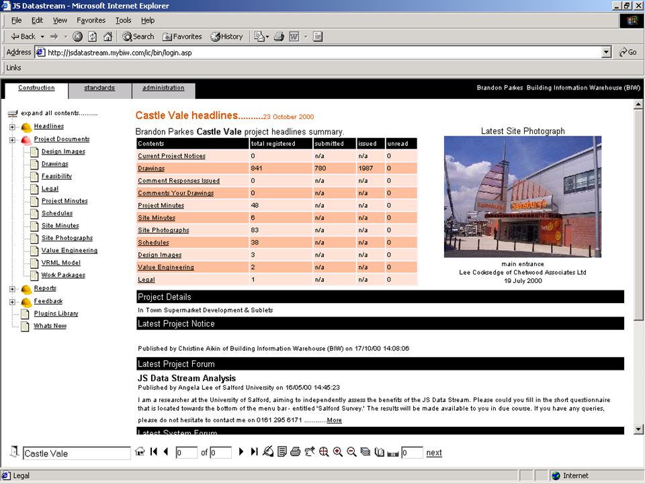Screen dimensions: 645x484
Task: Click the browser Forward arrow
Action: point(54,36)
